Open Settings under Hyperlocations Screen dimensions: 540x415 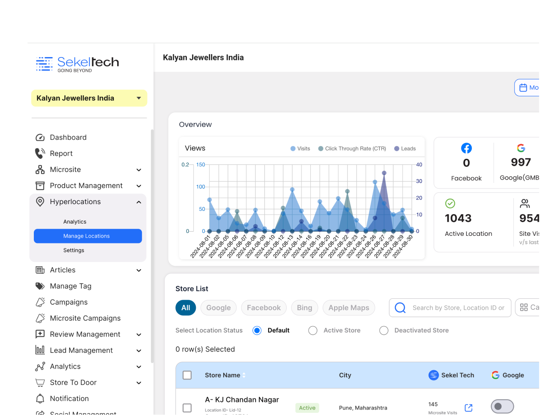74,250
